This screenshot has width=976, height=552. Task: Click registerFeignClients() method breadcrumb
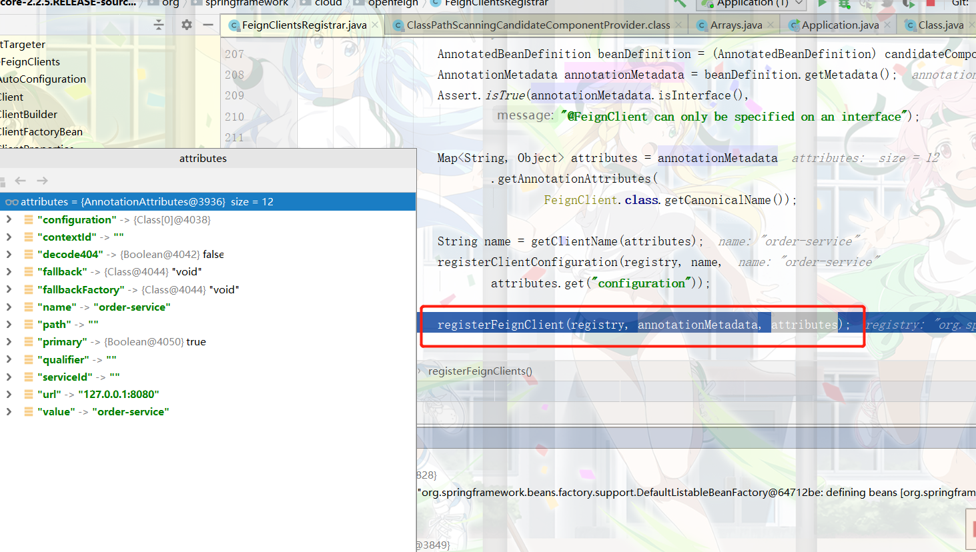pyautogui.click(x=480, y=371)
